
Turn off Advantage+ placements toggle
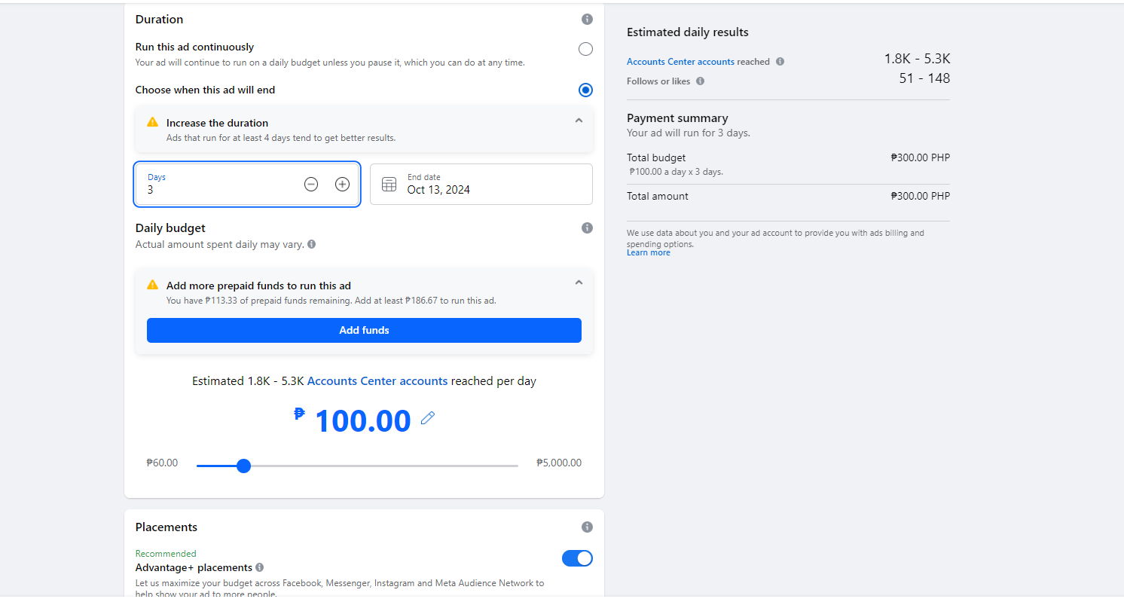(577, 558)
